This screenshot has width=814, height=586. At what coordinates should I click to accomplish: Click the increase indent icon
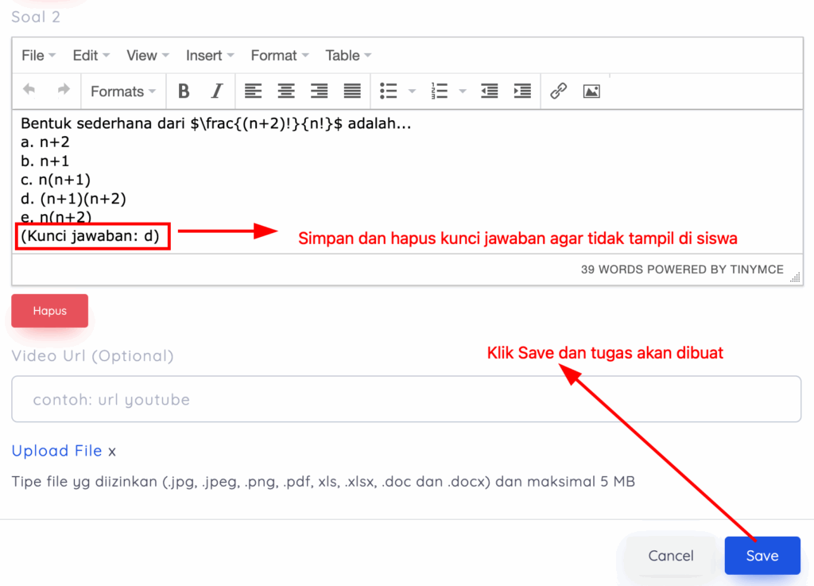click(x=522, y=91)
